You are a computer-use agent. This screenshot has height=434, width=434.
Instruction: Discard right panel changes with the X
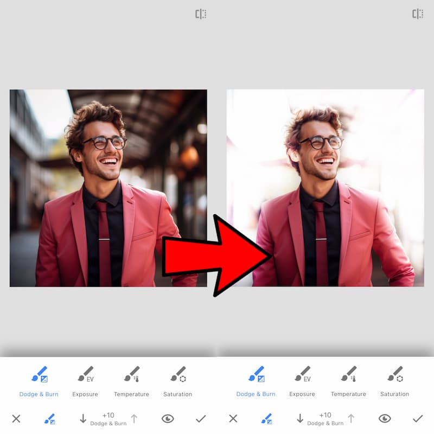tap(233, 419)
